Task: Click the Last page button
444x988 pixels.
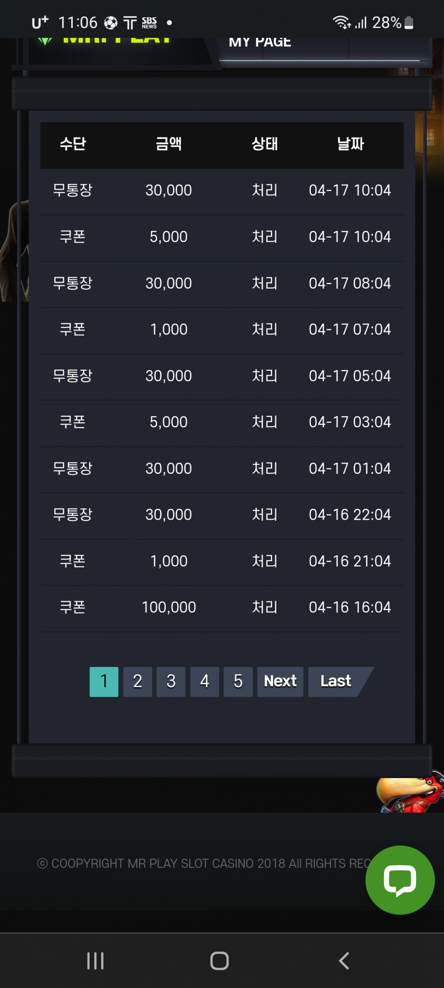Action: [x=336, y=681]
